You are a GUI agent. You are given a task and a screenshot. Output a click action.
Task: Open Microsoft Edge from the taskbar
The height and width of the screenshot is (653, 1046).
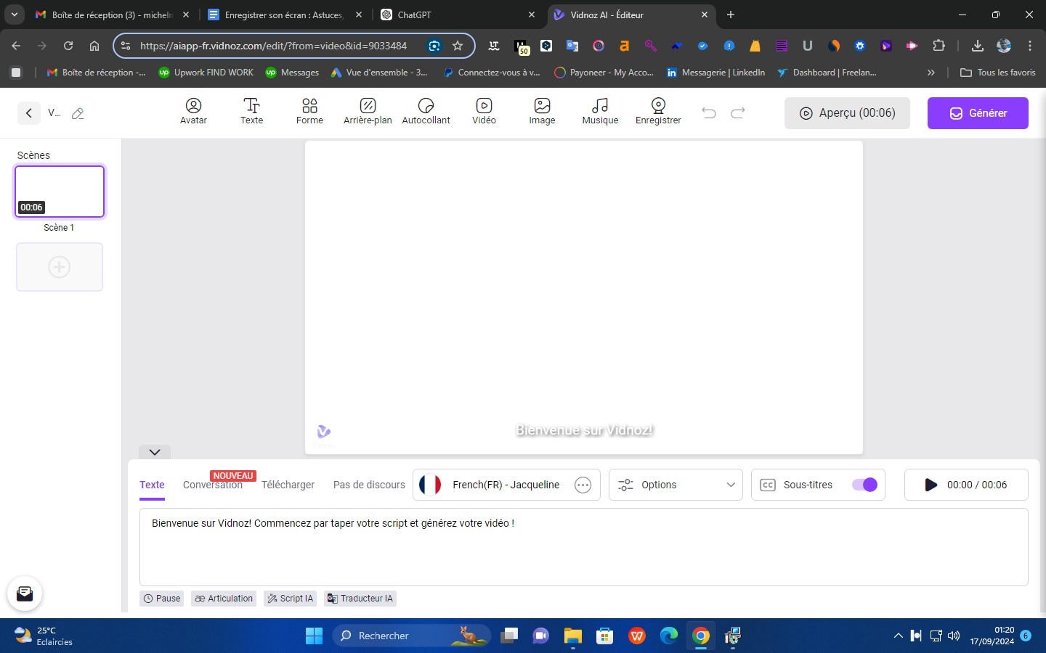click(669, 636)
